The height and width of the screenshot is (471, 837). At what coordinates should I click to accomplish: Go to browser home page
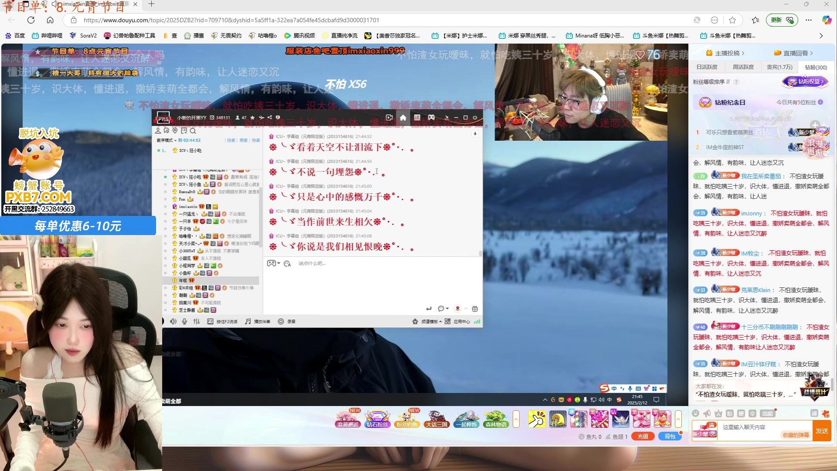tap(50, 20)
